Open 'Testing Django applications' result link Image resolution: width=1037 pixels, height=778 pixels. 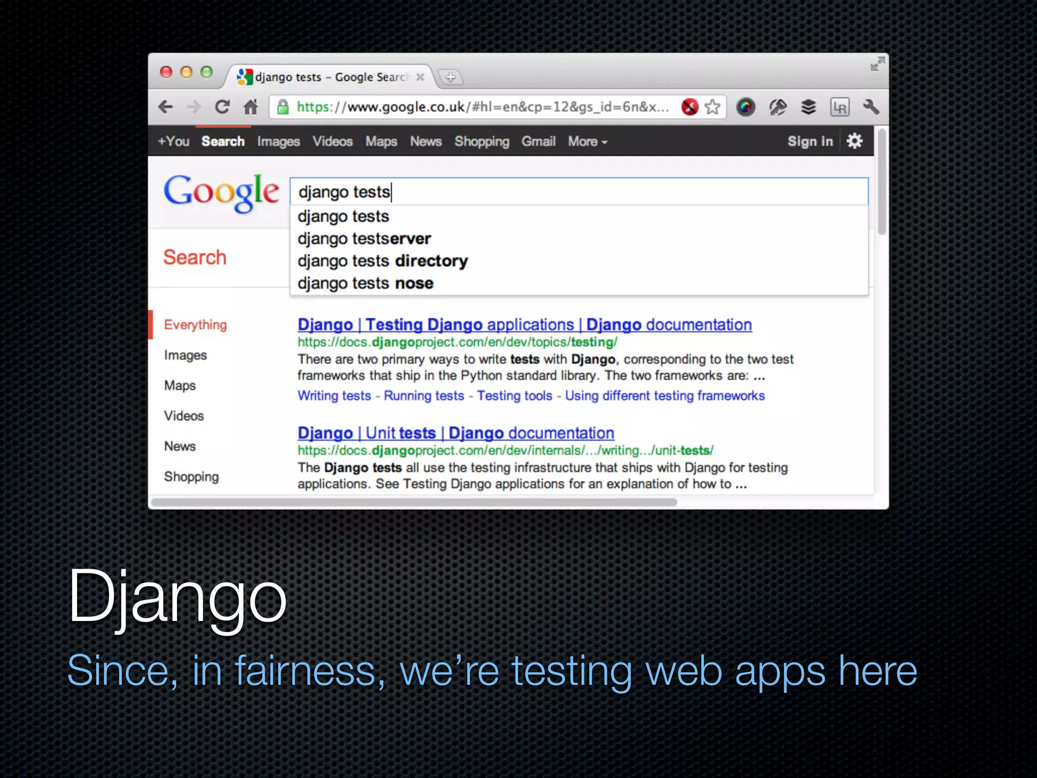coord(525,325)
